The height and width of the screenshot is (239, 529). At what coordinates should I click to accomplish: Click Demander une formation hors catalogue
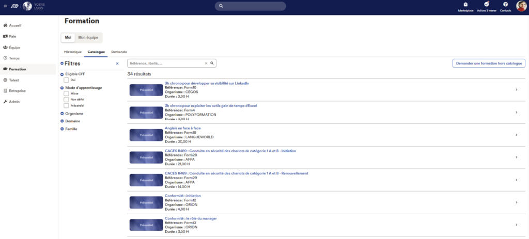tap(489, 63)
